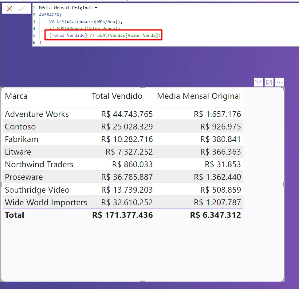299x289 pixels.
Task: Select the Adventure Works row
Action: [37, 114]
